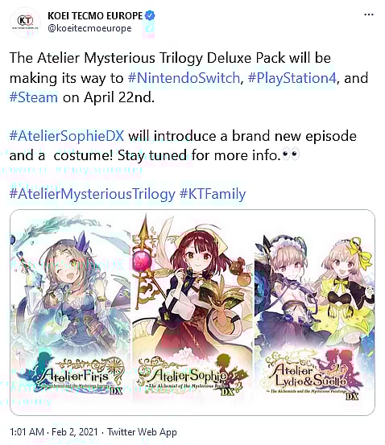
Task: Open the Atelier Firis artwork image
Action: pos(70,312)
